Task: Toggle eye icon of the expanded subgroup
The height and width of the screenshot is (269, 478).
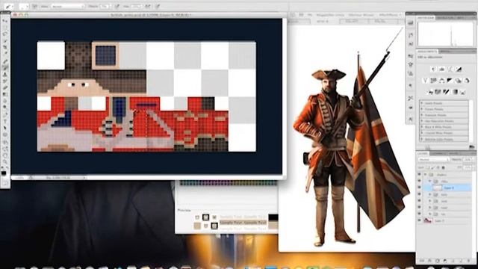Action: [420, 181]
